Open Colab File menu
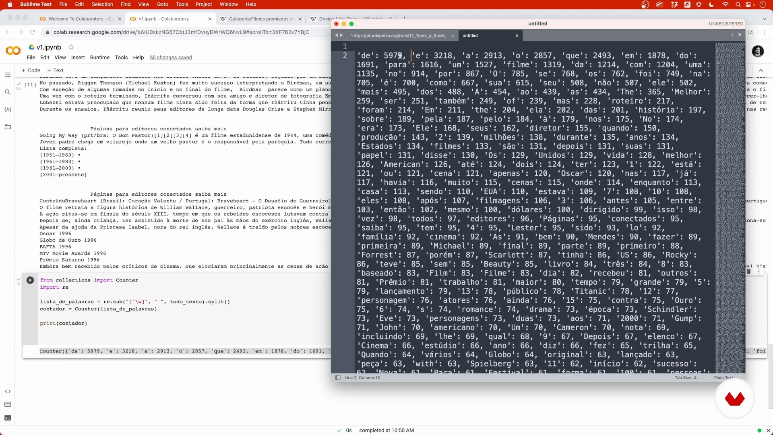Viewport: 773px width, 435px height. click(x=31, y=58)
